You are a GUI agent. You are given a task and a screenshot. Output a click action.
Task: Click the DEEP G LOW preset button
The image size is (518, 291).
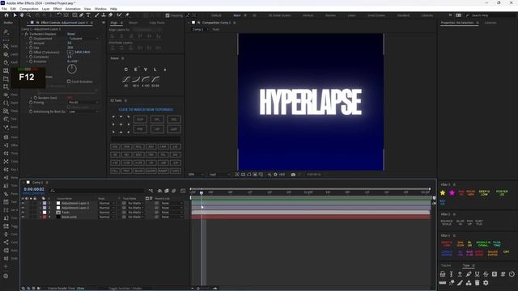pyautogui.click(x=484, y=192)
